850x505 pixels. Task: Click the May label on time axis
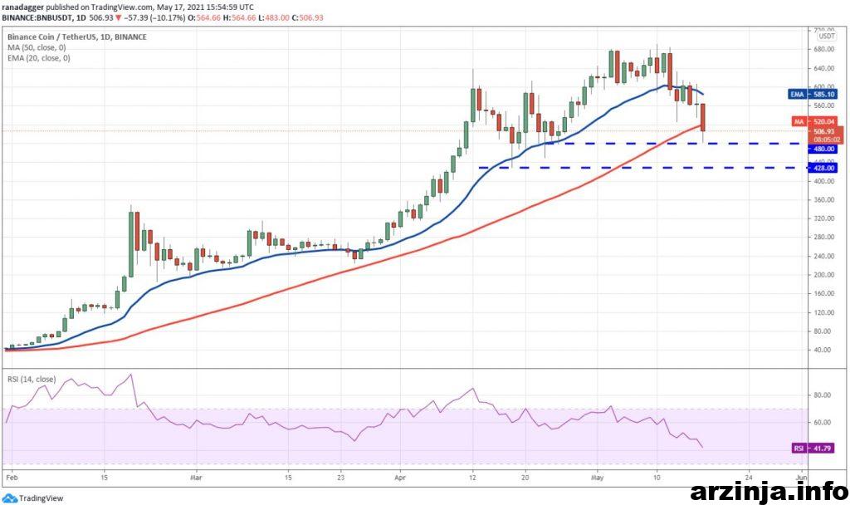click(x=597, y=478)
